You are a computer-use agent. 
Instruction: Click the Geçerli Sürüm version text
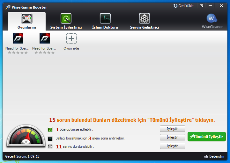pyautogui.click(x=22, y=156)
